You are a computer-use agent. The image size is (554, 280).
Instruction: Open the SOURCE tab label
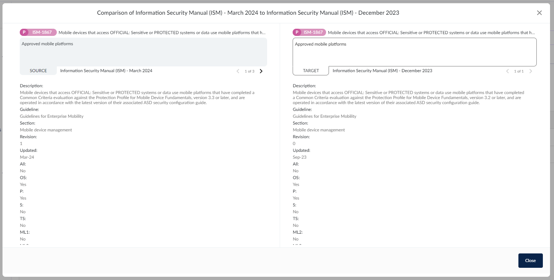(x=38, y=71)
